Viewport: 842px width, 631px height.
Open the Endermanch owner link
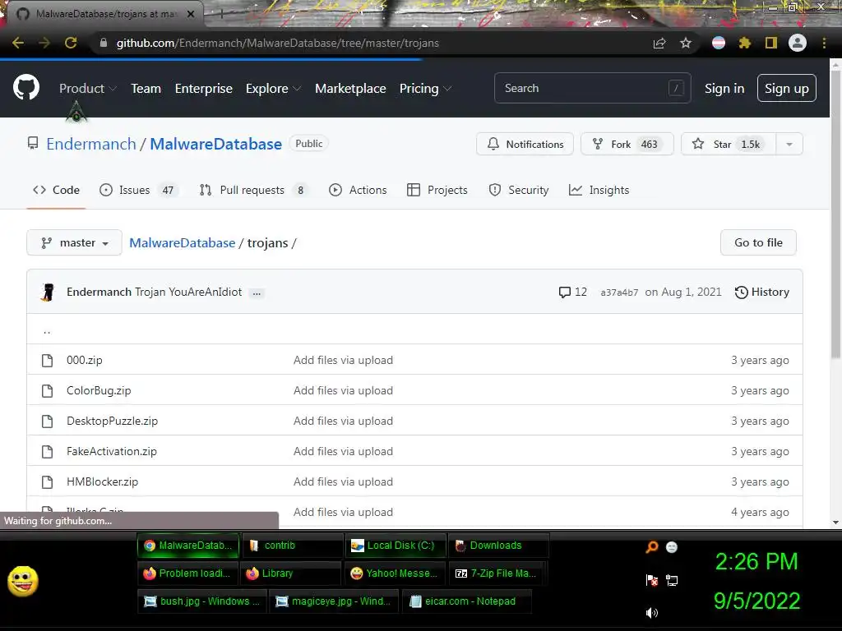(91, 144)
